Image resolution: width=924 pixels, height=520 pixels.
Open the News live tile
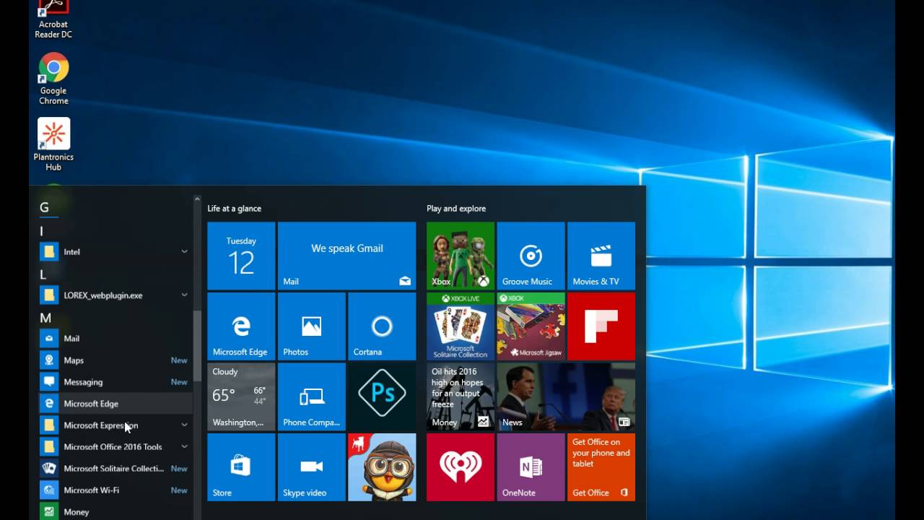click(566, 396)
